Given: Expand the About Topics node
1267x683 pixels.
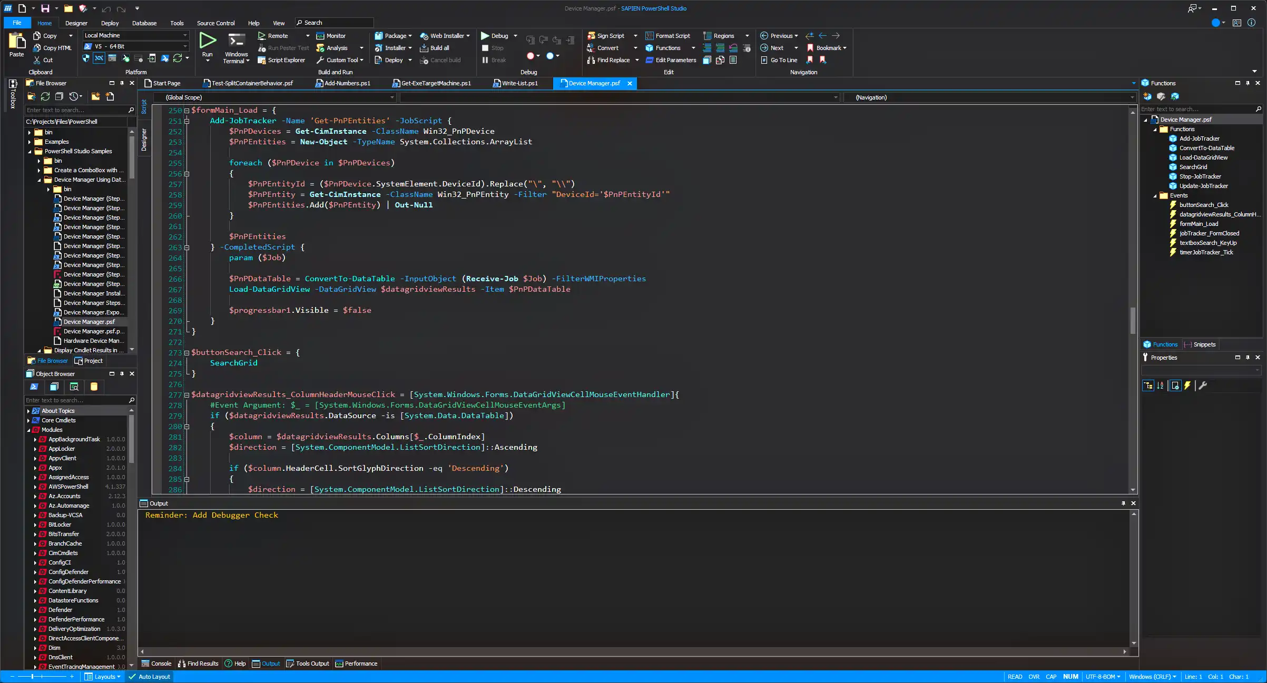Looking at the screenshot, I should click(x=28, y=411).
